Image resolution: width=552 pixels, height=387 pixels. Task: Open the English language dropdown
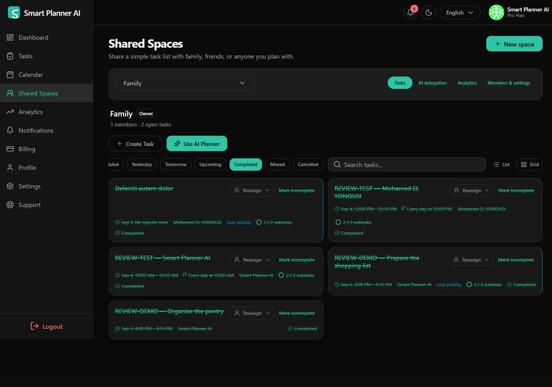click(460, 13)
